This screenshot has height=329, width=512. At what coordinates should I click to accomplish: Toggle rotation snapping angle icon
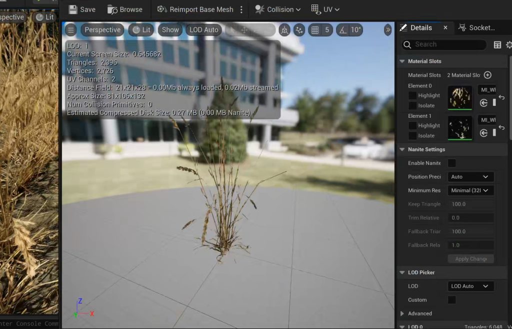tap(342, 30)
